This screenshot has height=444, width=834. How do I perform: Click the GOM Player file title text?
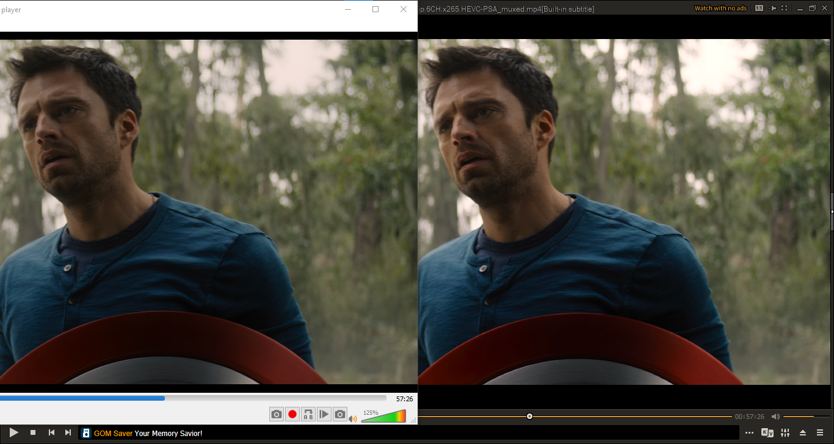(x=506, y=9)
